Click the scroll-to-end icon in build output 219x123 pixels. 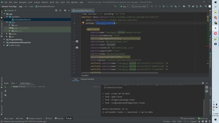click(x=207, y=91)
